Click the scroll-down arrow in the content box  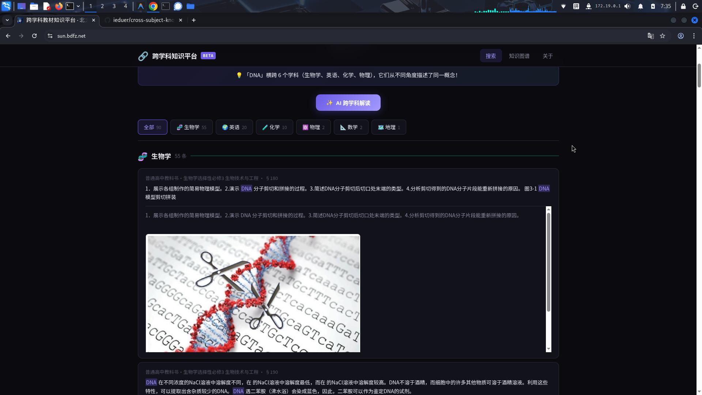coord(548,349)
